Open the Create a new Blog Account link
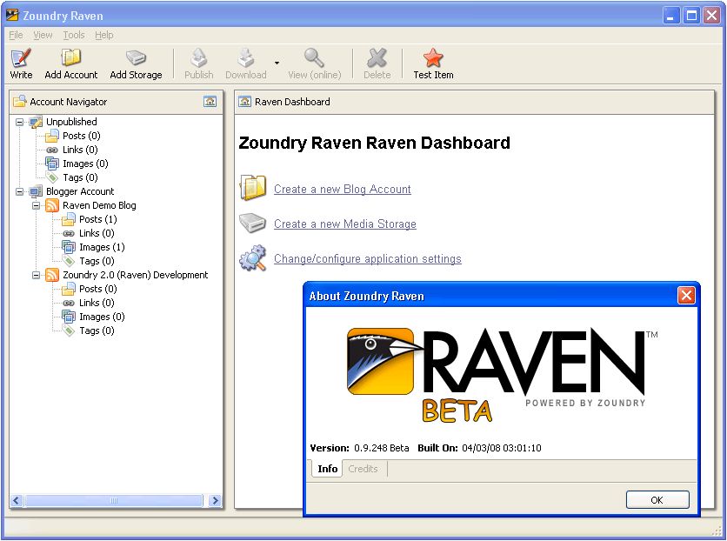 point(342,189)
